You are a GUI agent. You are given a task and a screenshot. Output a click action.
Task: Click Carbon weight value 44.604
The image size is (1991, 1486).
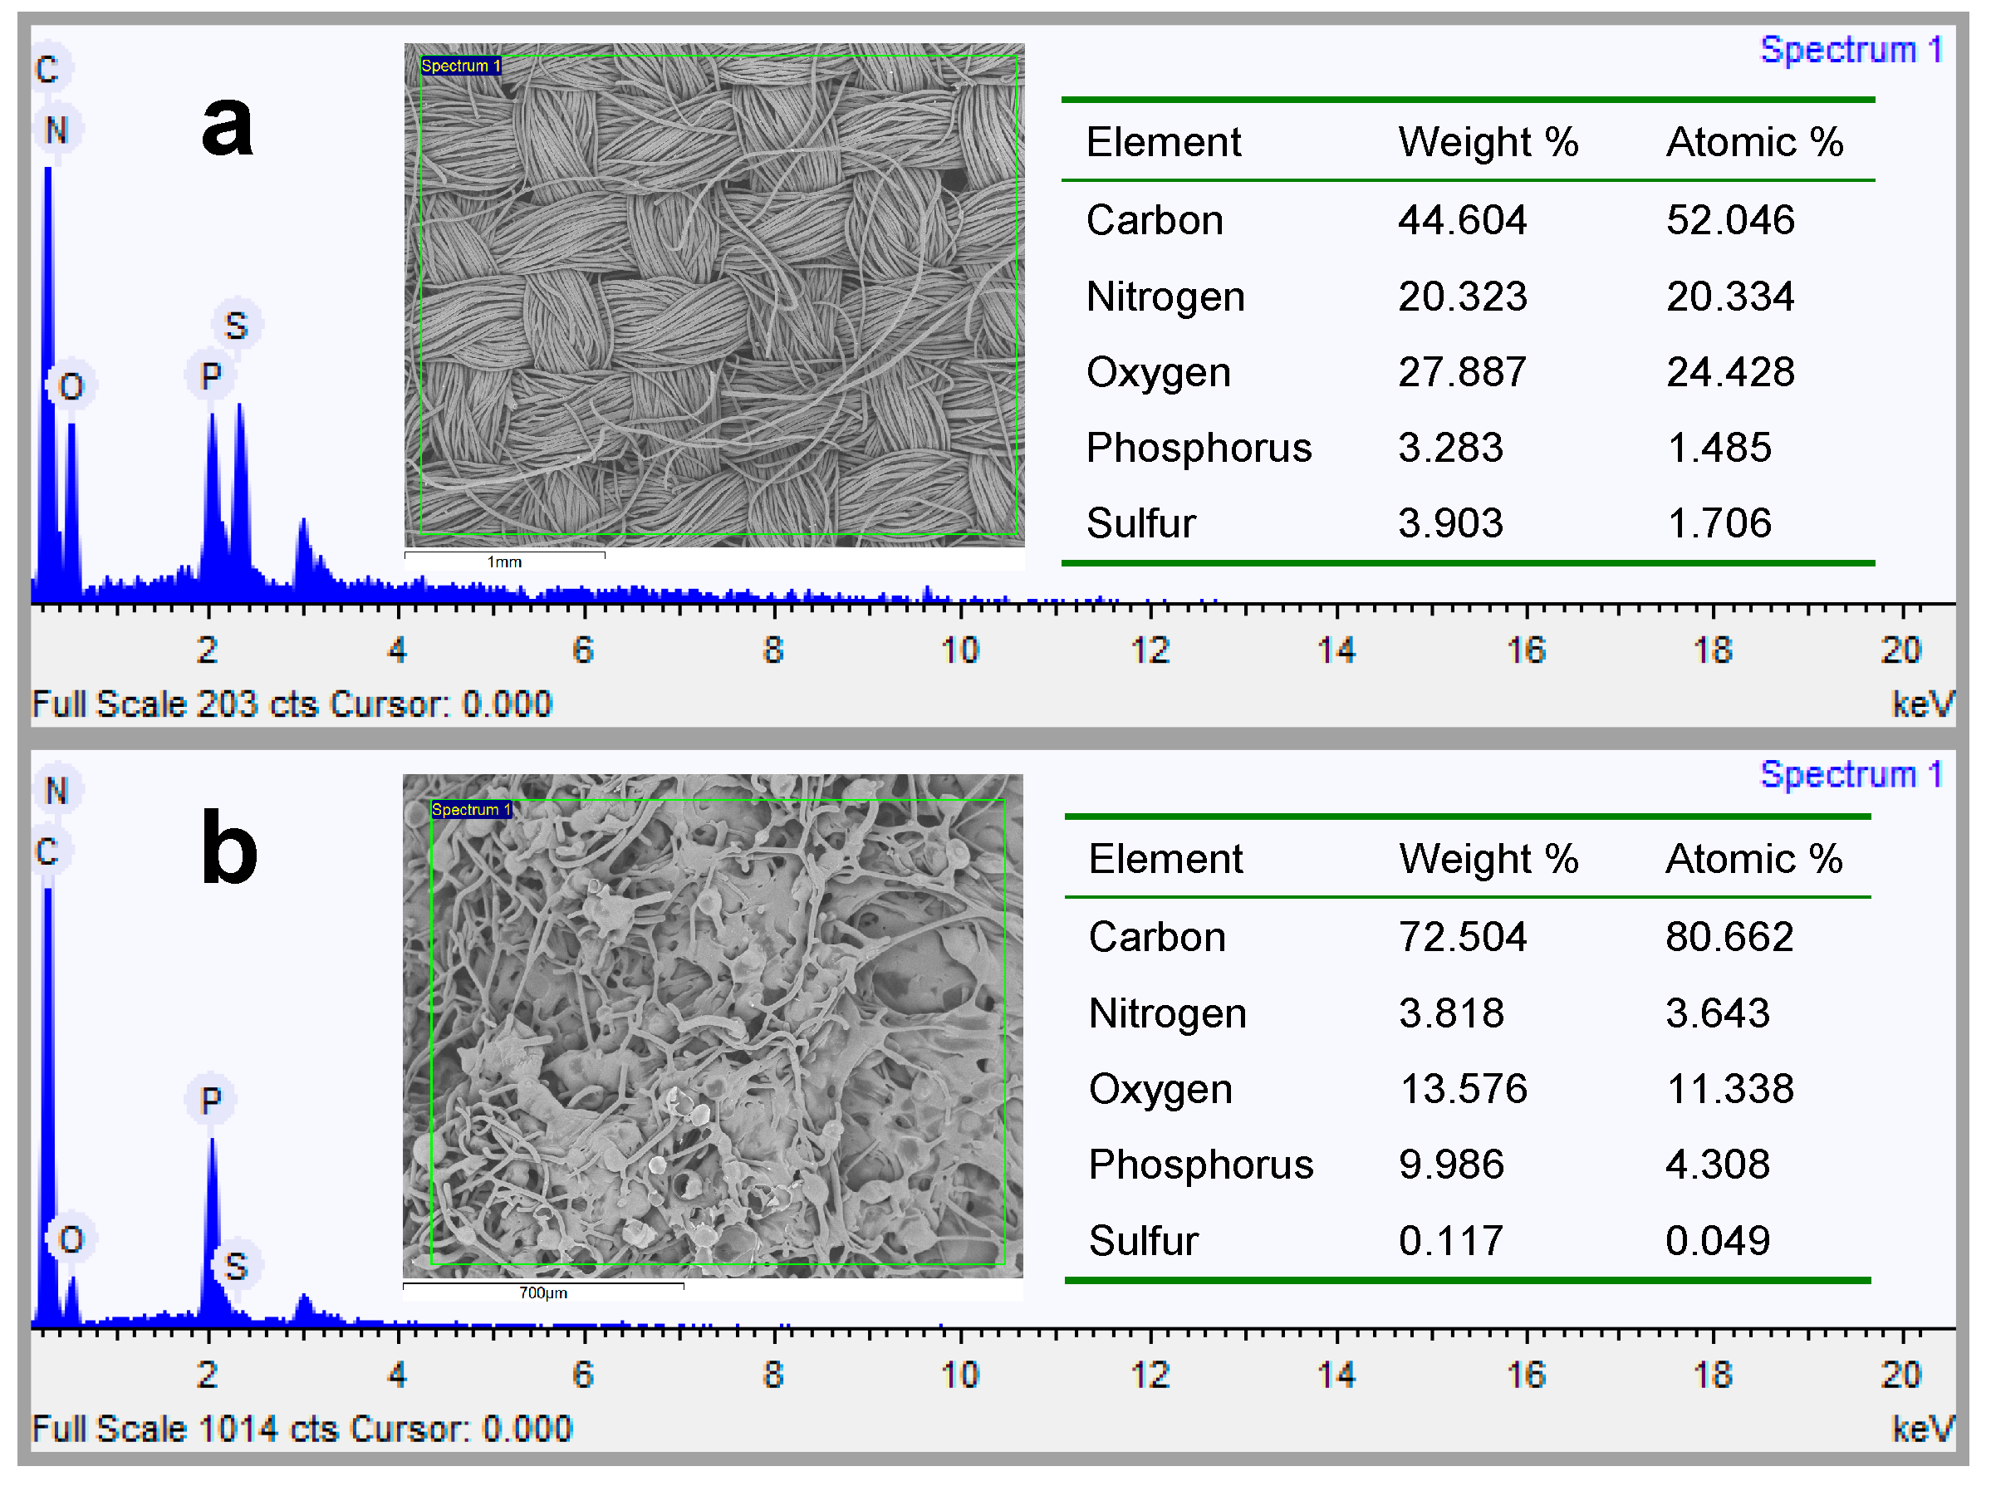click(1462, 220)
